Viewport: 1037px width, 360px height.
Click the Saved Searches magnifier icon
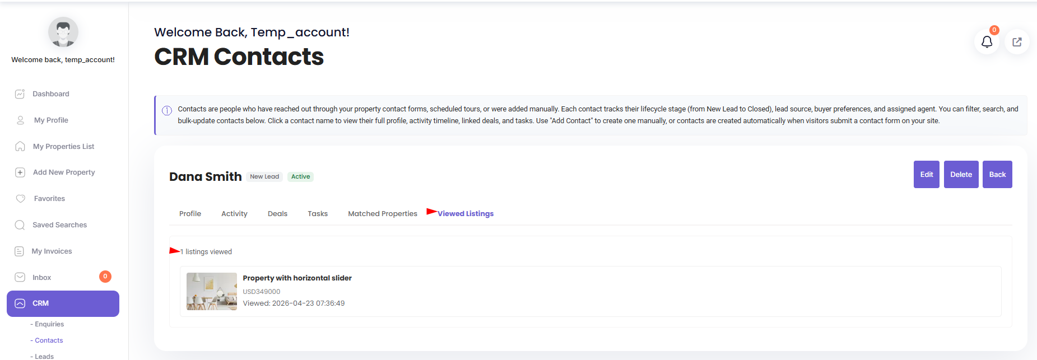(20, 225)
